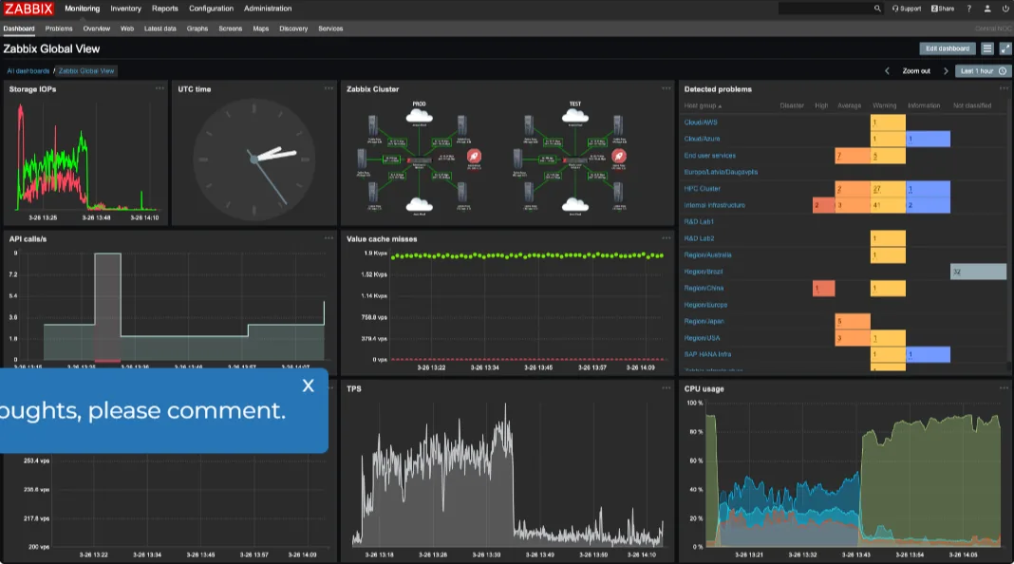
Task: Open the Zabbix Cluster widget menu
Action: click(x=667, y=88)
